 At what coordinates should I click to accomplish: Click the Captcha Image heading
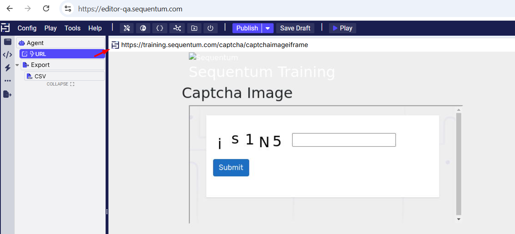click(237, 93)
